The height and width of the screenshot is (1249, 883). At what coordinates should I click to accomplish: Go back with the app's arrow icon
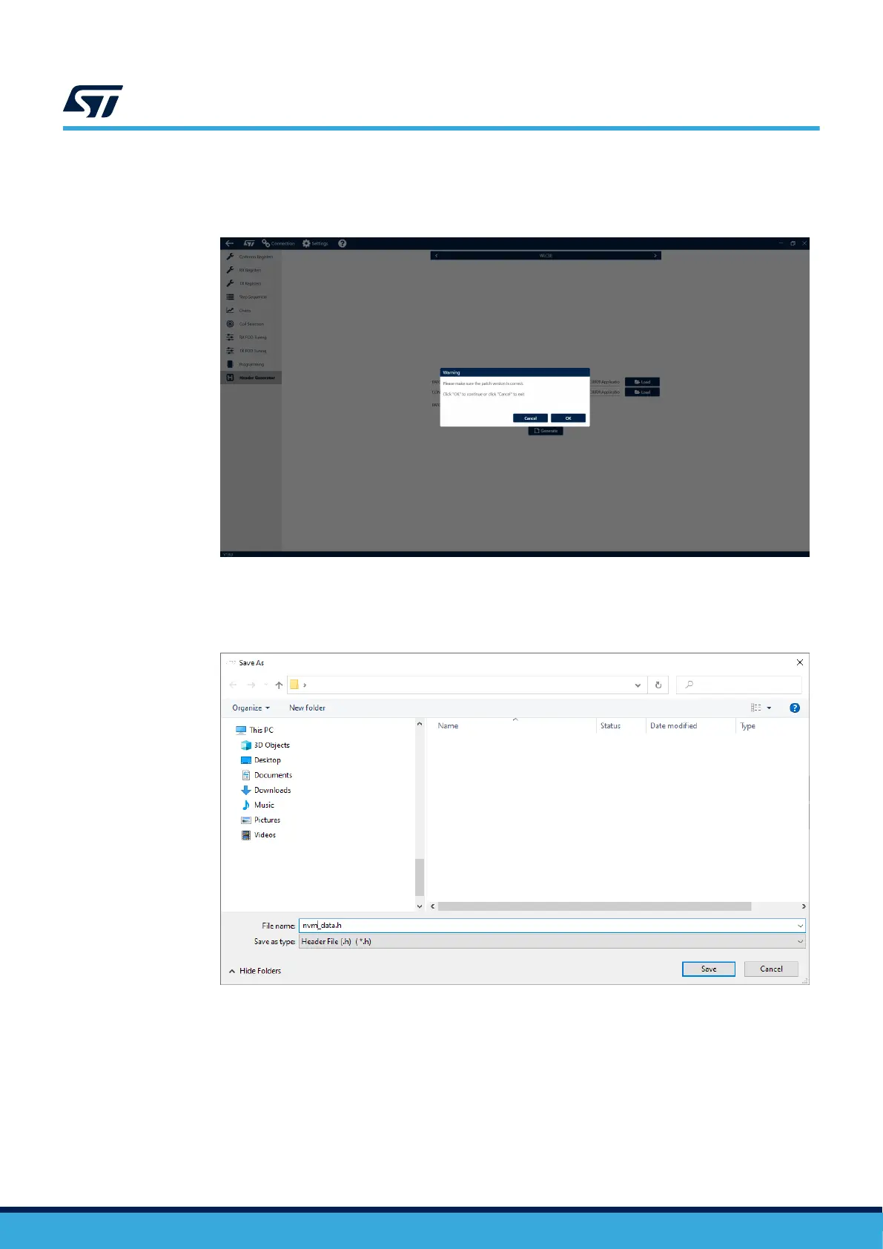(230, 243)
